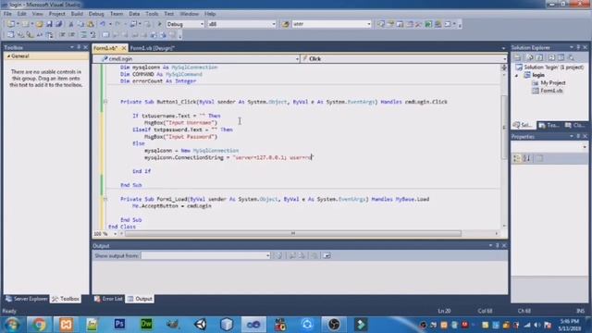592x333 pixels.
Task: Open Unity from the taskbar
Action: tap(200, 325)
